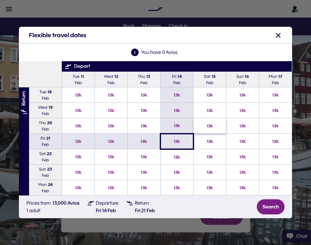
Task: Click the Return plane icon in sidebar
Action: (x=24, y=112)
